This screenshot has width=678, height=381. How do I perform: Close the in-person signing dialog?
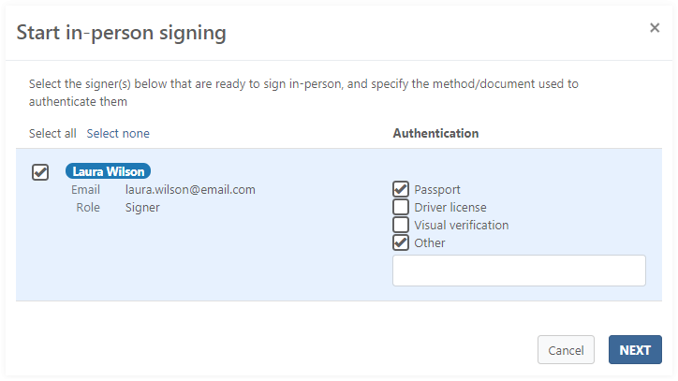(655, 28)
